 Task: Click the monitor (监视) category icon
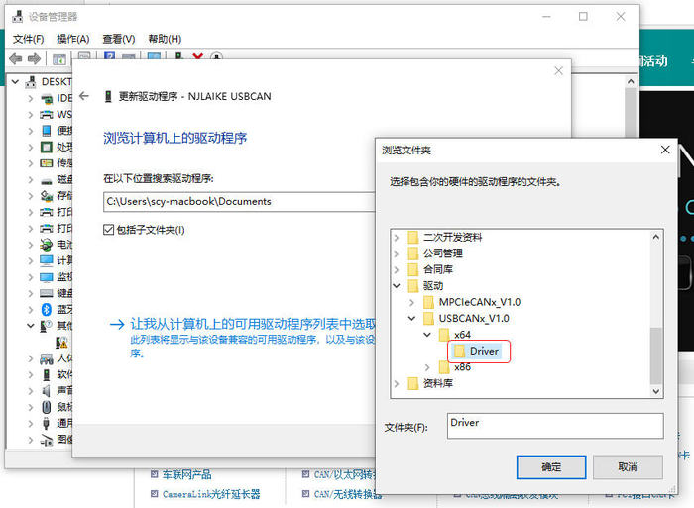[x=47, y=277]
